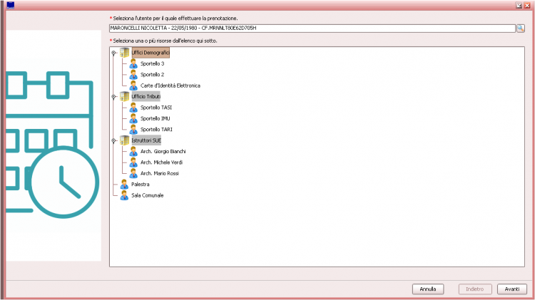
Task: Select the Ufficio Tributi group
Action: [x=146, y=96]
